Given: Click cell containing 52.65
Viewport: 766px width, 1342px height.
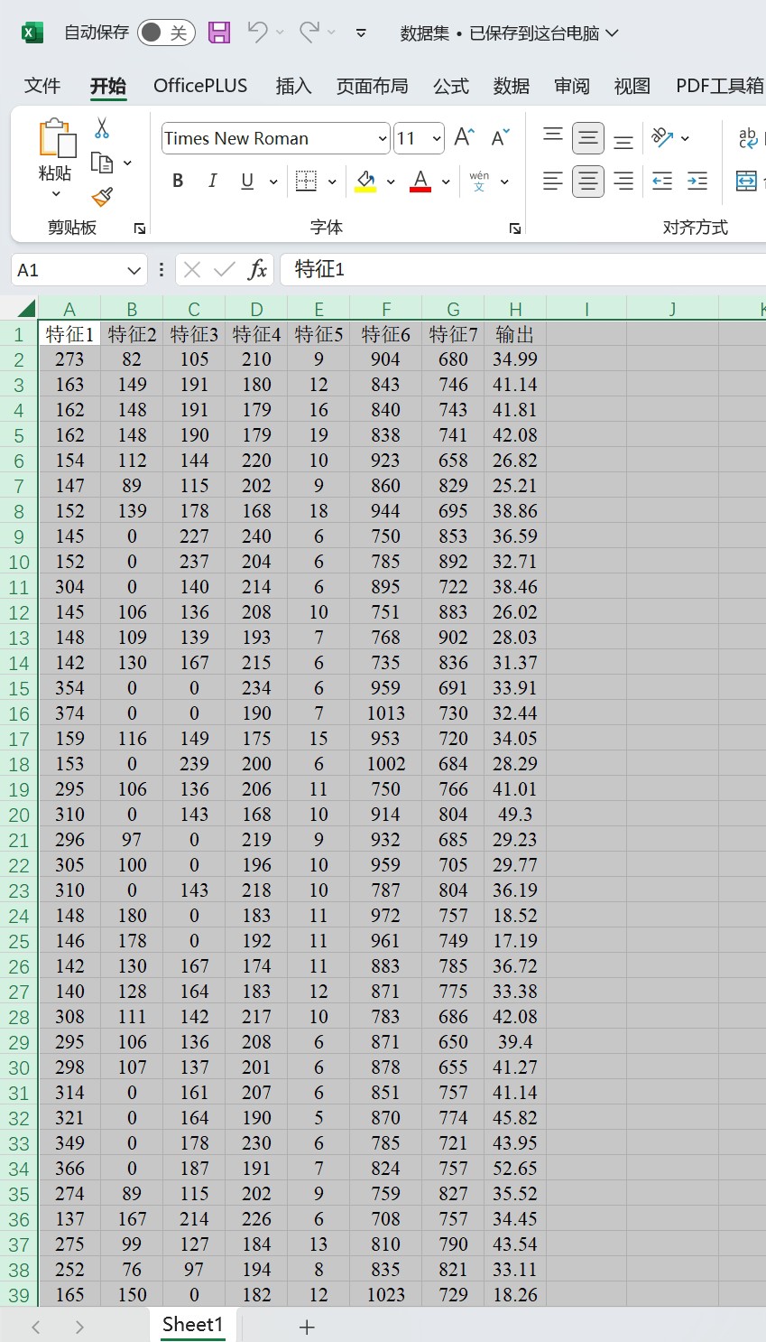Looking at the screenshot, I should click(515, 1169).
